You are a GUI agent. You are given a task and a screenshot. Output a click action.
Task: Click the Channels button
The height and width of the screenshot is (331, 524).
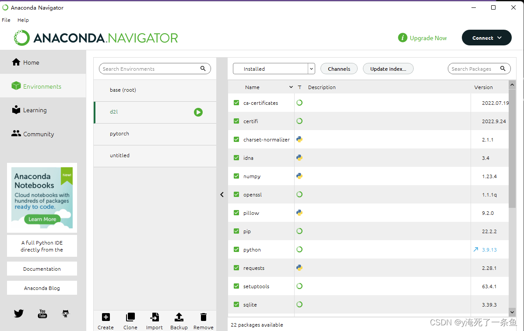[339, 69]
